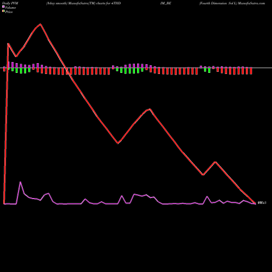Screen dimensions: 272x272
Task: Click the tallest spike of the magenta volume line
Action: [x=20, y=182]
